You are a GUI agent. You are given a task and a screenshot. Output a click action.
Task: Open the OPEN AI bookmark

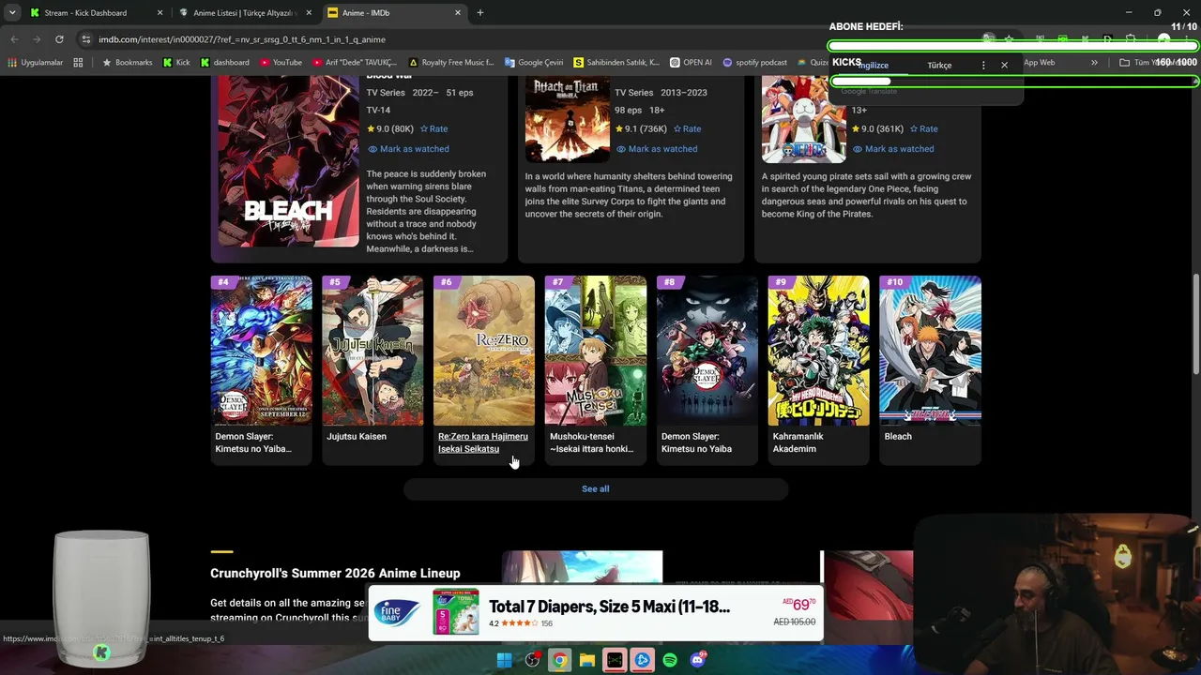click(691, 63)
